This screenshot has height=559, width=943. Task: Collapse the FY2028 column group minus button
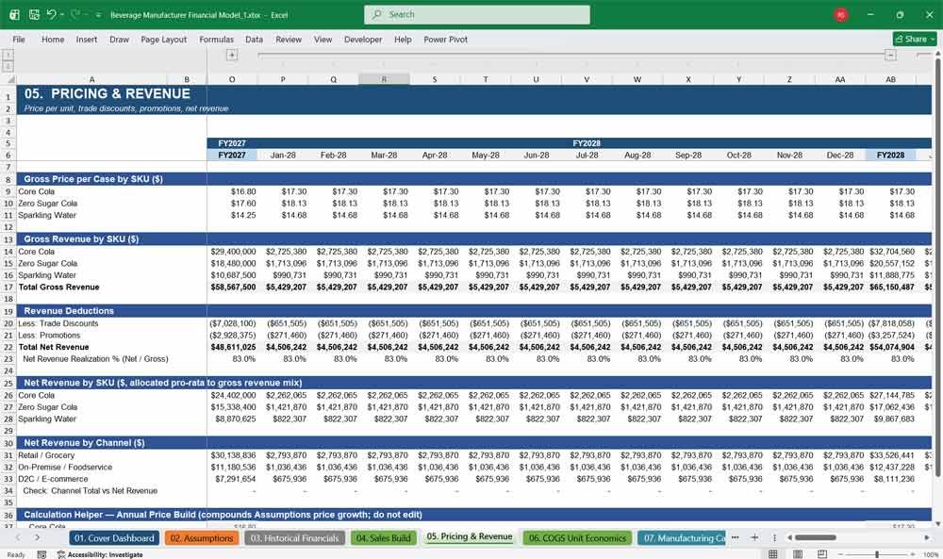coord(891,55)
